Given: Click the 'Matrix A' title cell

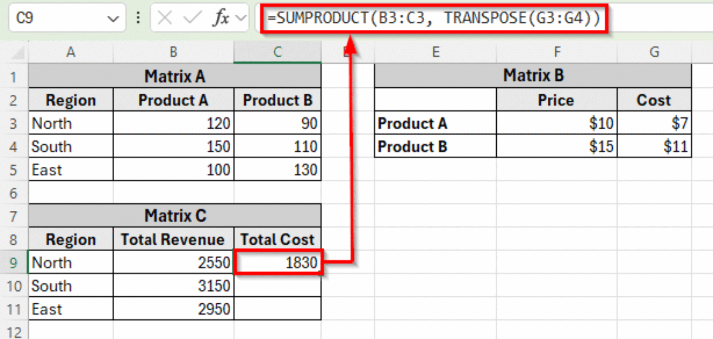Looking at the screenshot, I should pyautogui.click(x=175, y=76).
